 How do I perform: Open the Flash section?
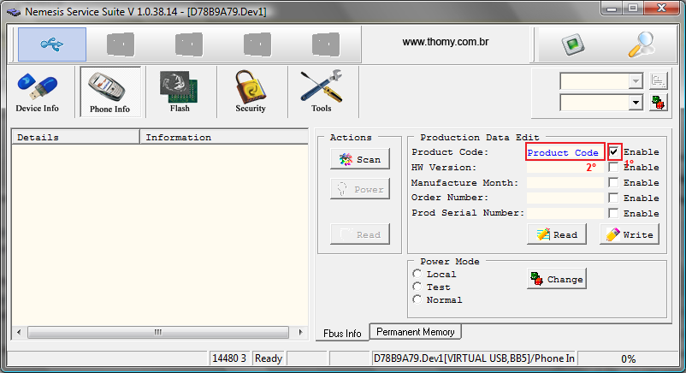point(180,92)
